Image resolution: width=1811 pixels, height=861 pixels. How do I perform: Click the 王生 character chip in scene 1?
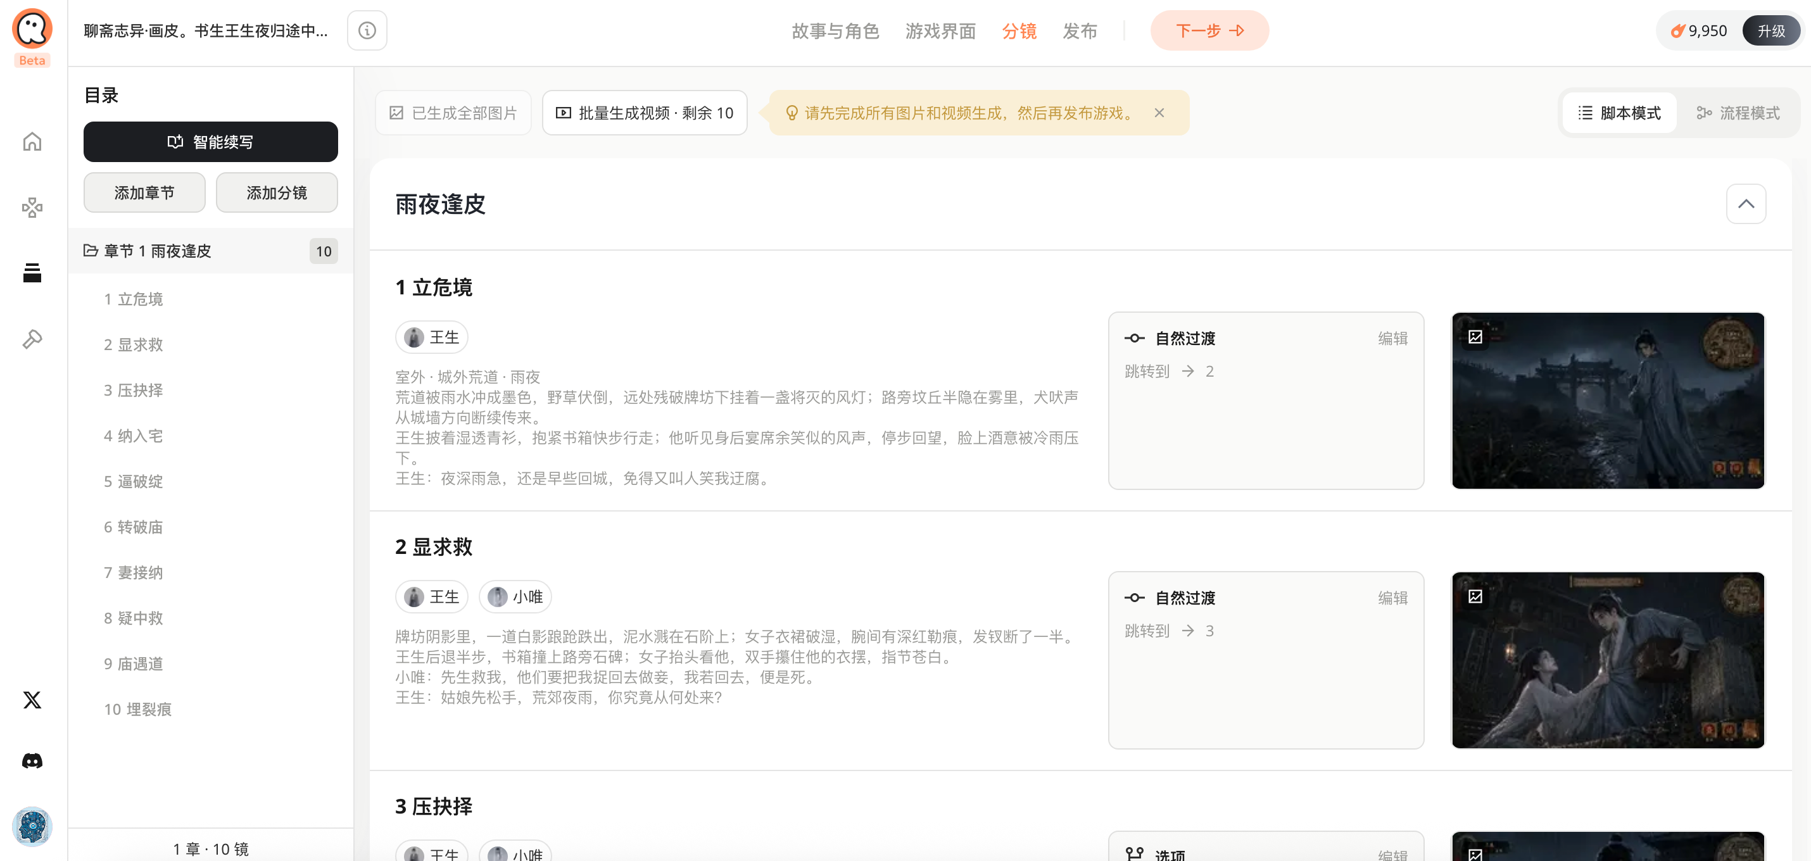pos(432,337)
